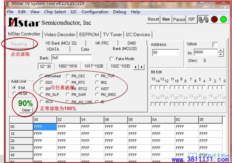This screenshot has height=163, width=232.
Task: Toggle the bit 15 checkbox in Bit Edit
Action: point(152,87)
